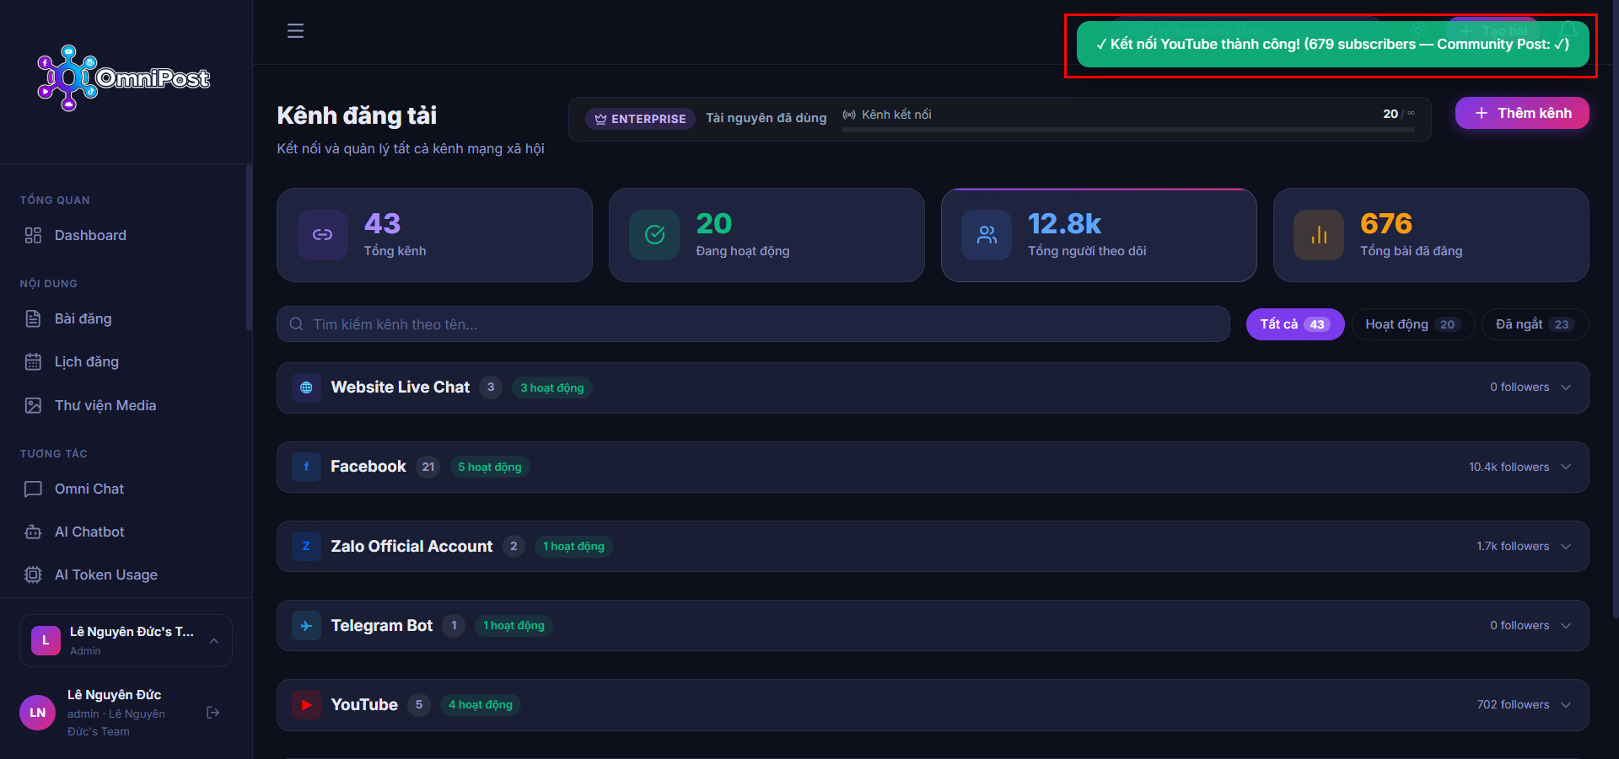1619x759 pixels.
Task: Click the Facebook platform icon
Action: [x=306, y=467]
